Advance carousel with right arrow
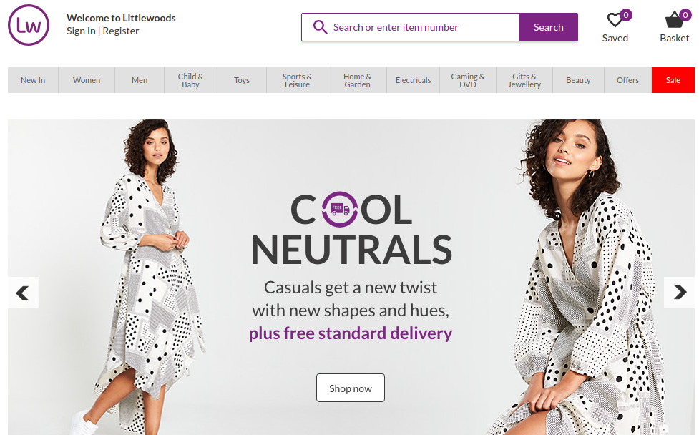 [x=680, y=293]
